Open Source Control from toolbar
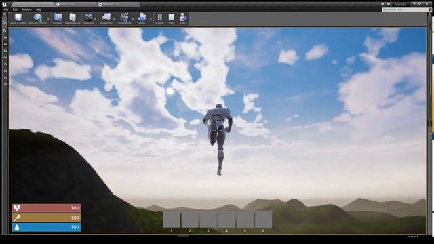Viewport: 434px width, 244px height. pos(37,19)
